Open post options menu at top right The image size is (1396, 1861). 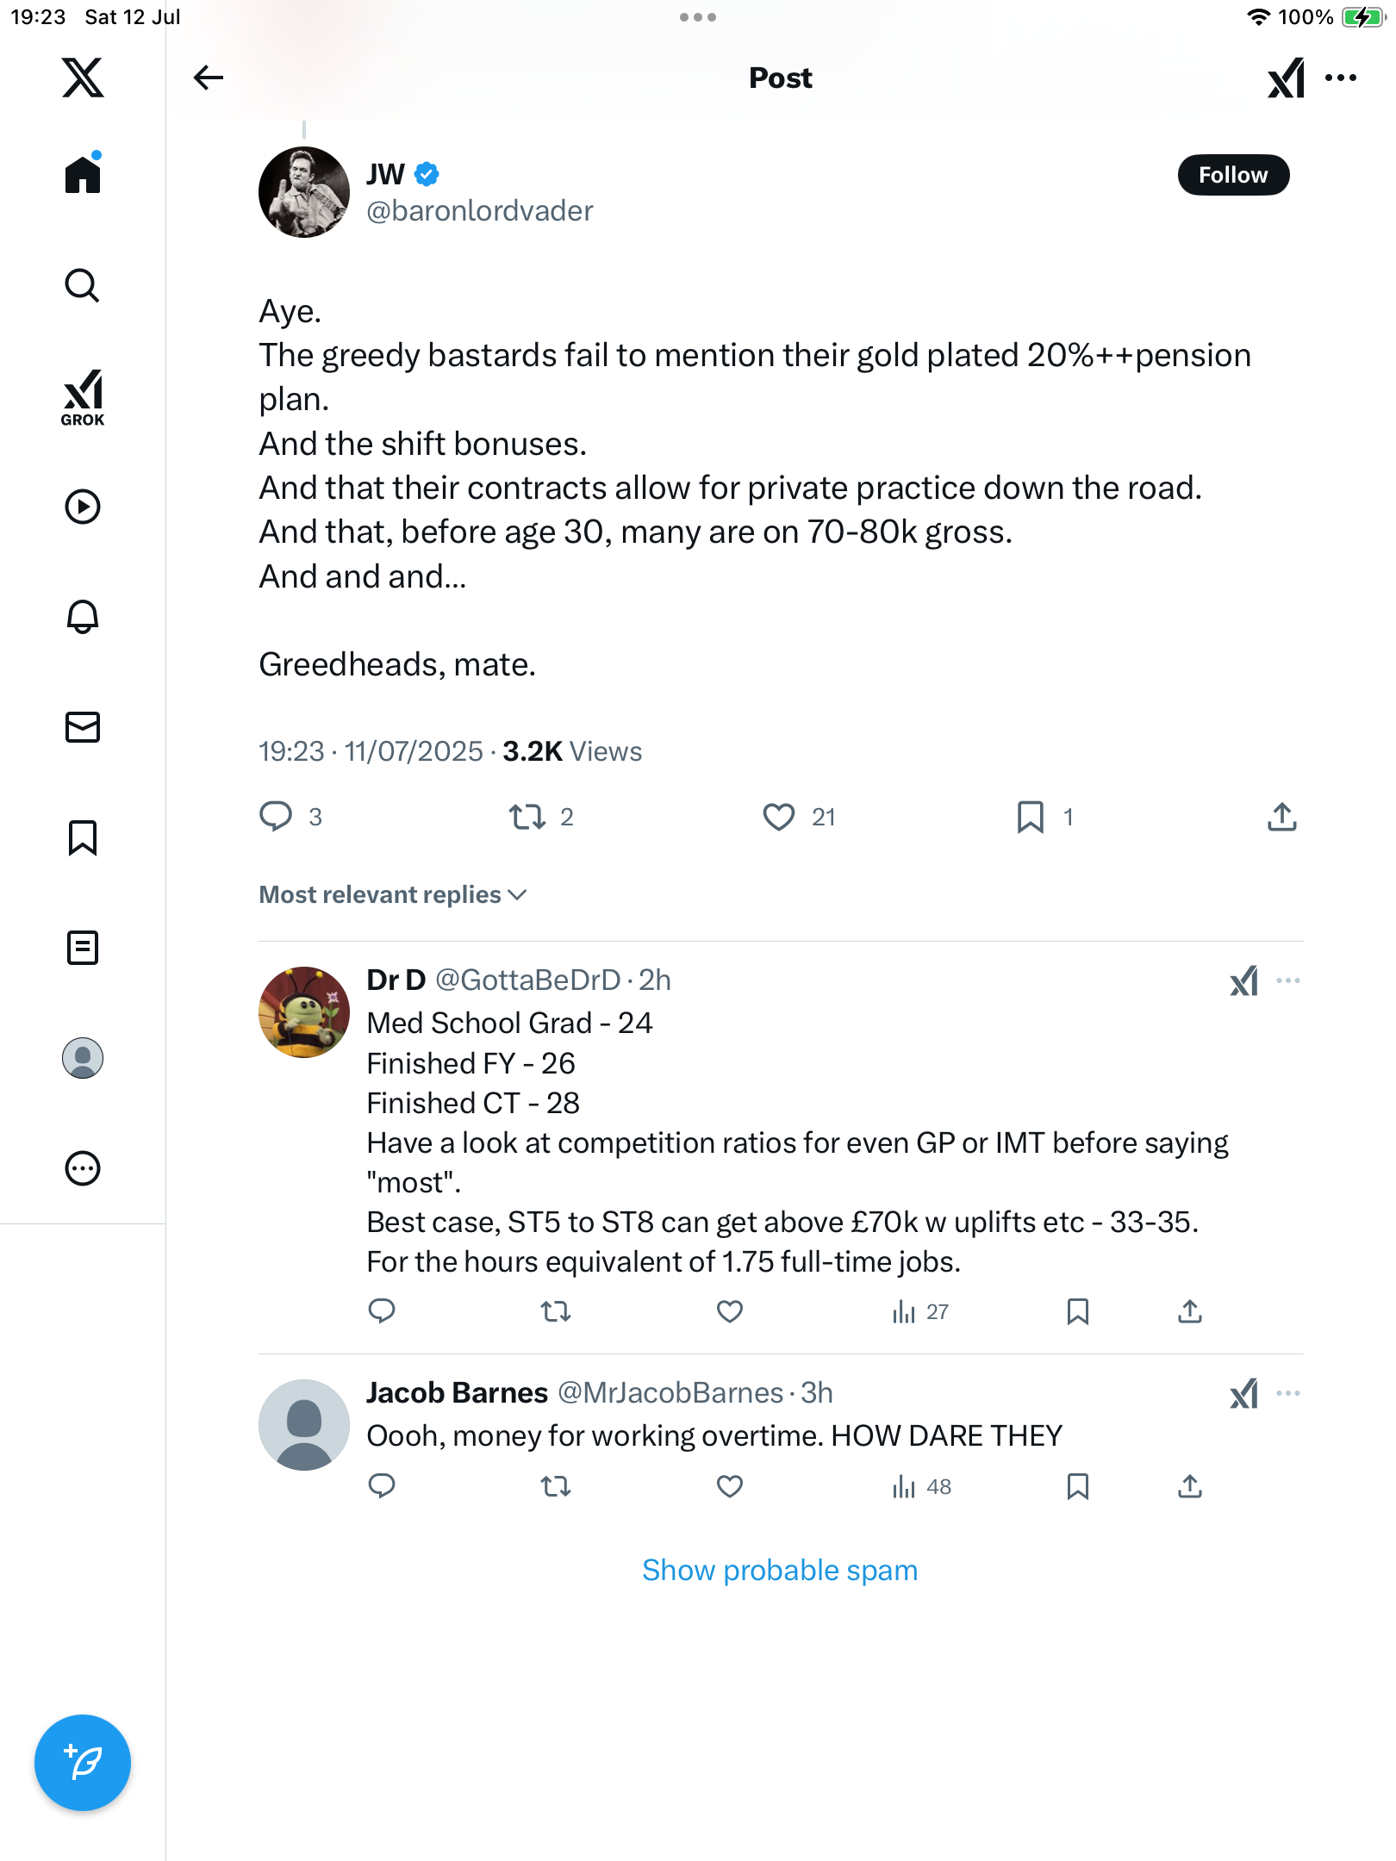tap(1341, 78)
